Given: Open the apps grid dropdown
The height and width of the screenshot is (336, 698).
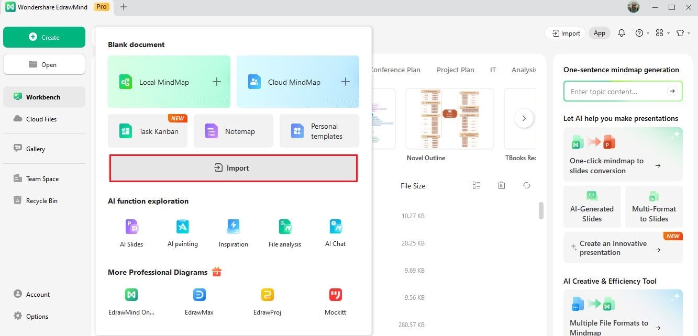Looking at the screenshot, I should (662, 33).
